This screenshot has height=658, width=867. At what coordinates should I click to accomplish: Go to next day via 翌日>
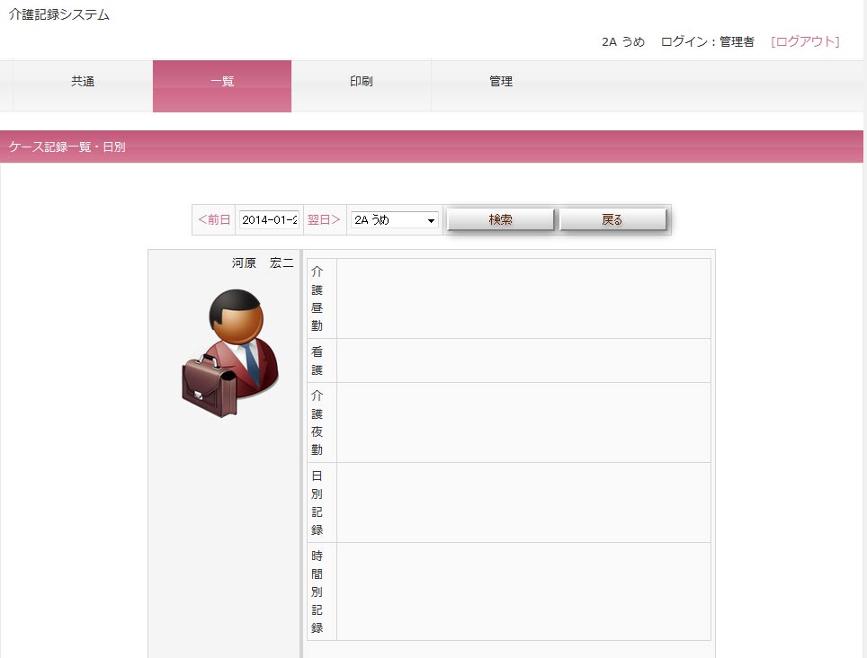click(x=324, y=219)
